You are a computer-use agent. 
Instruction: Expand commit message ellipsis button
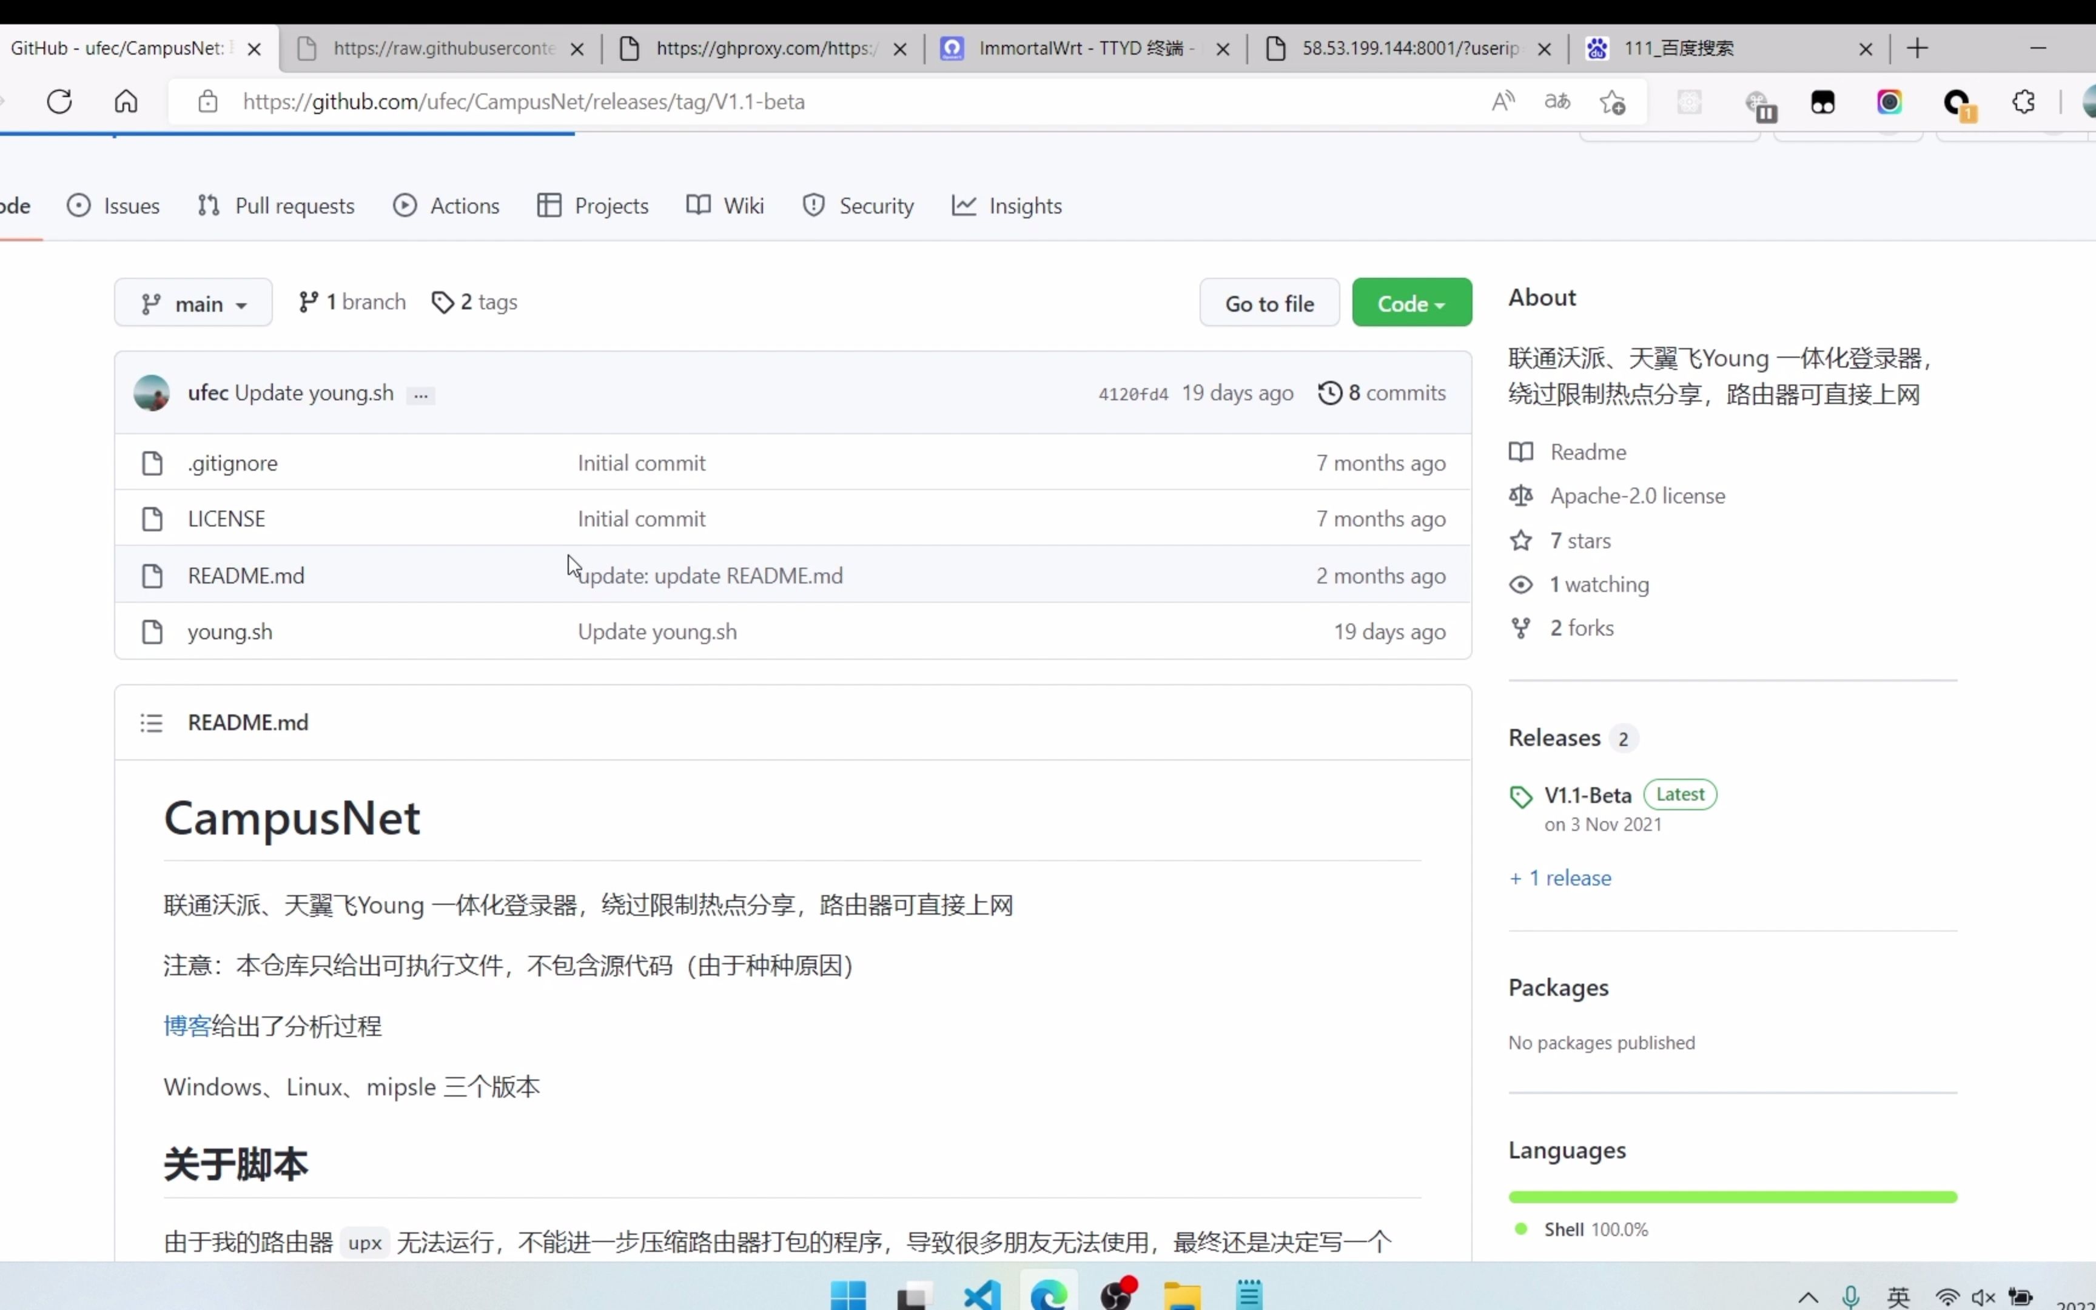point(421,395)
